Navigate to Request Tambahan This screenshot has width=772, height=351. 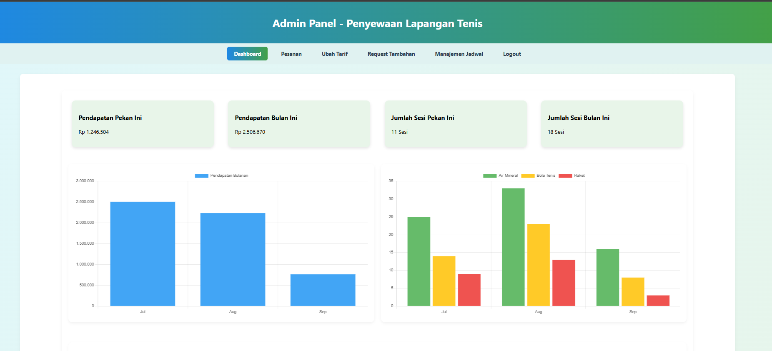[x=391, y=54]
